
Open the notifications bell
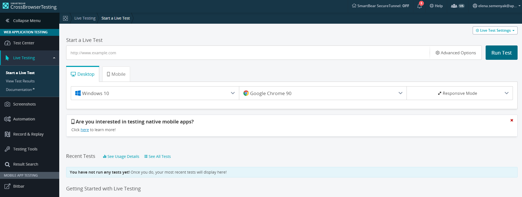pyautogui.click(x=419, y=6)
